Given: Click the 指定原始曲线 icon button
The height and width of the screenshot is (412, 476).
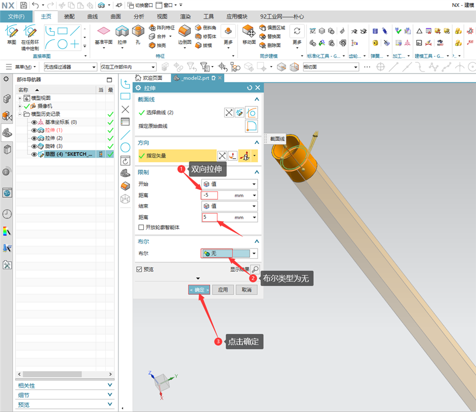Looking at the screenshot, I should point(251,126).
